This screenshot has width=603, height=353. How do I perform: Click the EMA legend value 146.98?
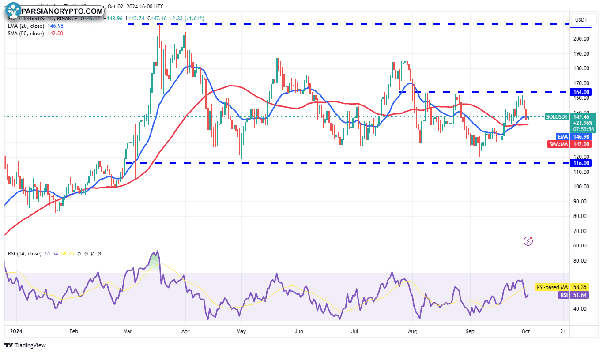pos(55,26)
